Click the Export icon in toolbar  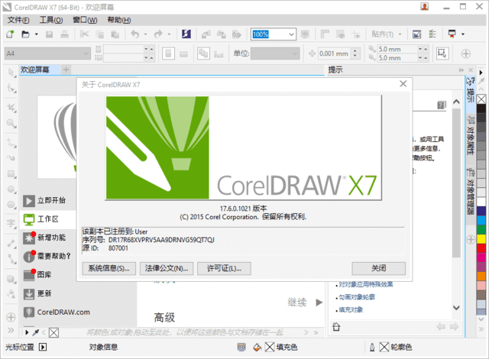point(221,34)
